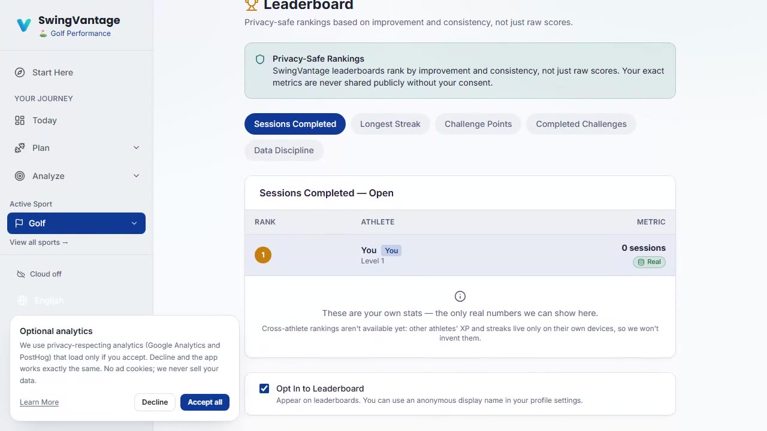Click the Golf flag icon
This screenshot has width=767, height=431.
[19, 223]
